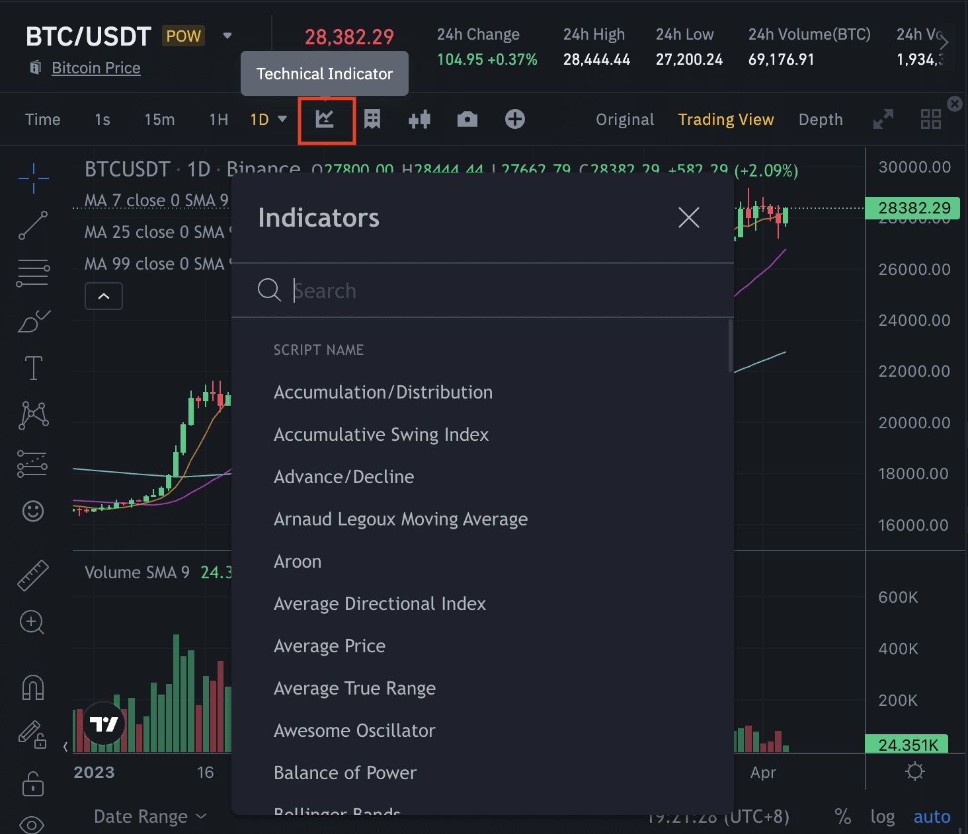Select the horizontal lines Fibonacci tool
The height and width of the screenshot is (834, 968).
tap(33, 273)
